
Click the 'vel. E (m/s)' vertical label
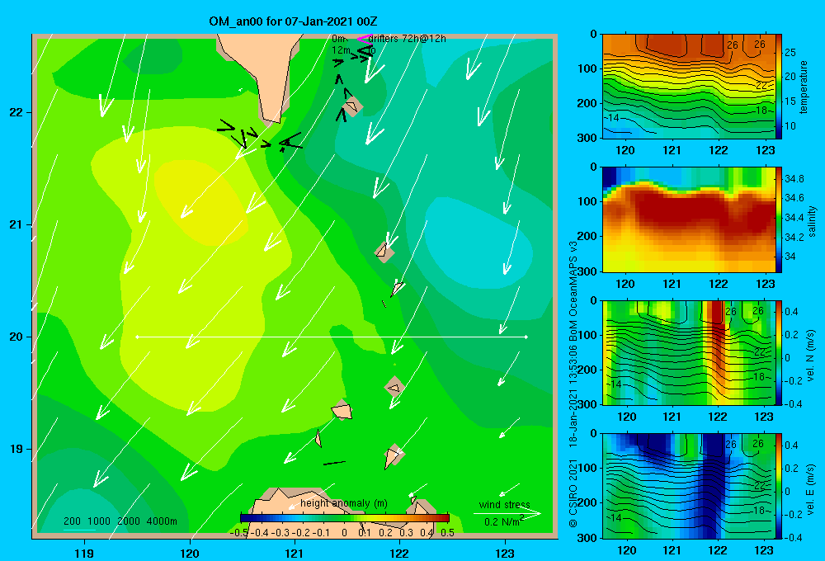pos(811,489)
